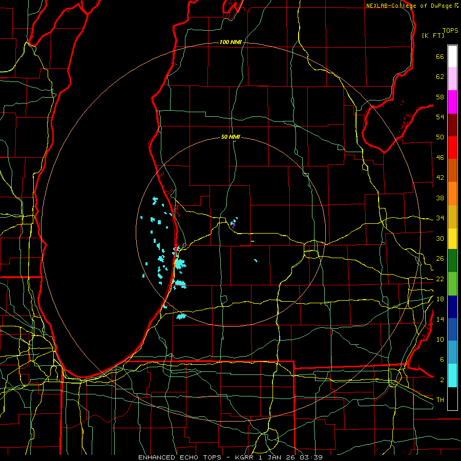
Task: Click the gold swatch in the legend
Action: (452, 217)
